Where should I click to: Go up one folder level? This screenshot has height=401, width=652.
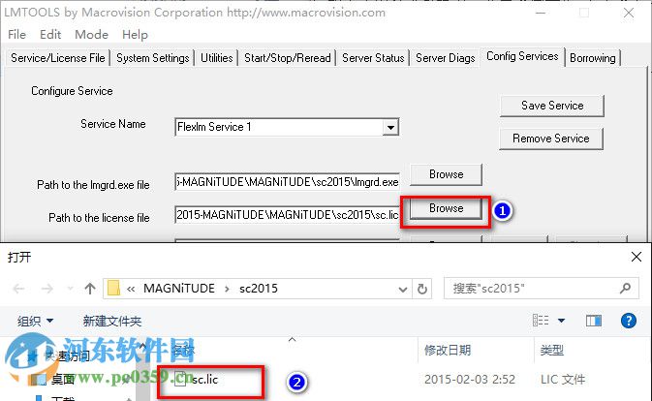tap(90, 289)
